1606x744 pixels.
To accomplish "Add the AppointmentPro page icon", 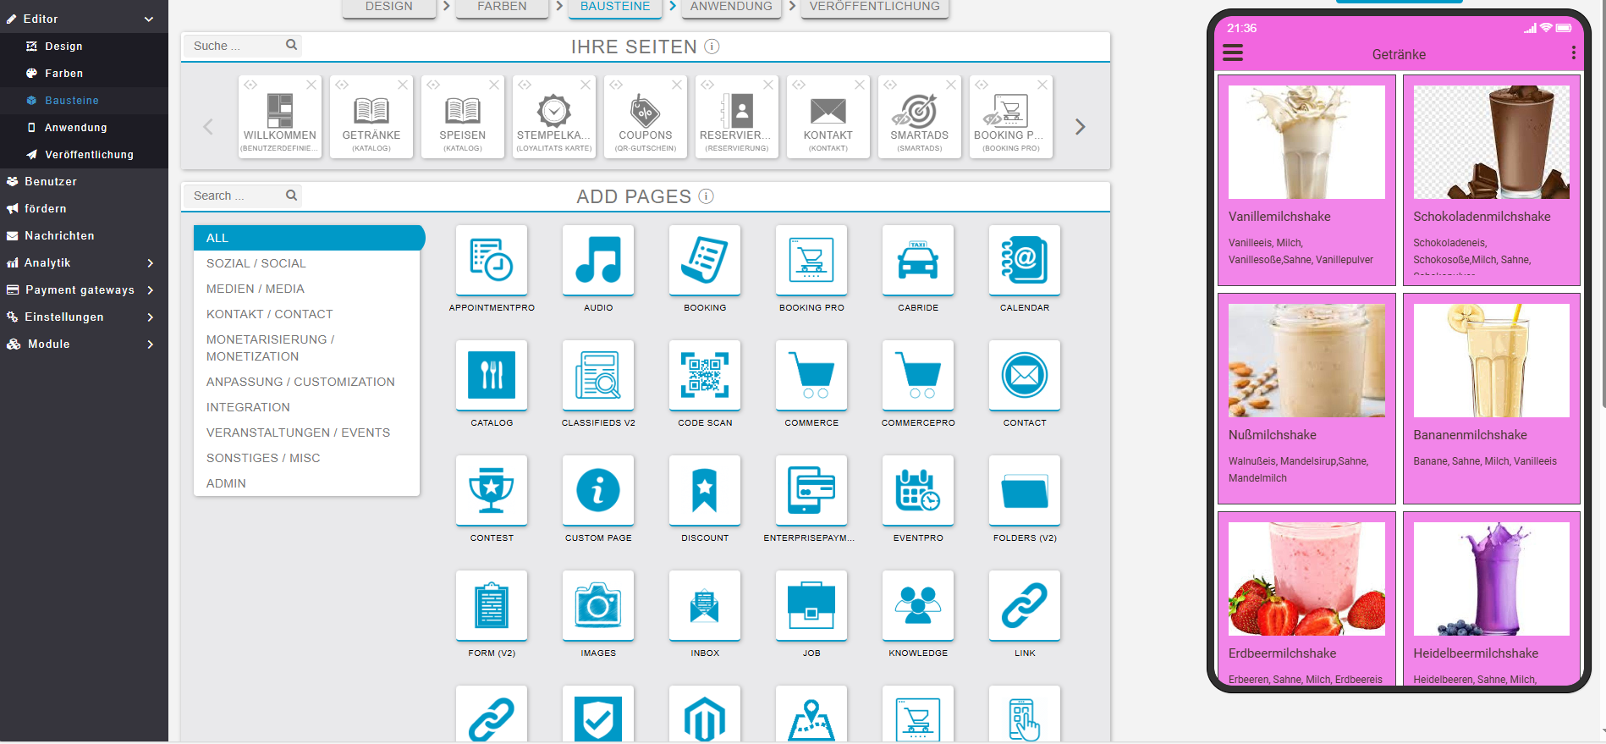I will [x=492, y=260].
